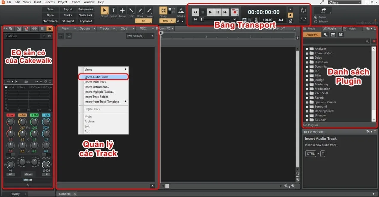Select the Pure EQ mode
This screenshot has height=197, width=379.
coord(21,87)
